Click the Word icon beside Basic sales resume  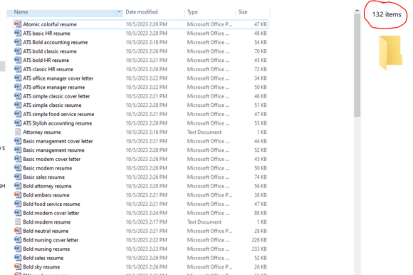pyautogui.click(x=18, y=177)
